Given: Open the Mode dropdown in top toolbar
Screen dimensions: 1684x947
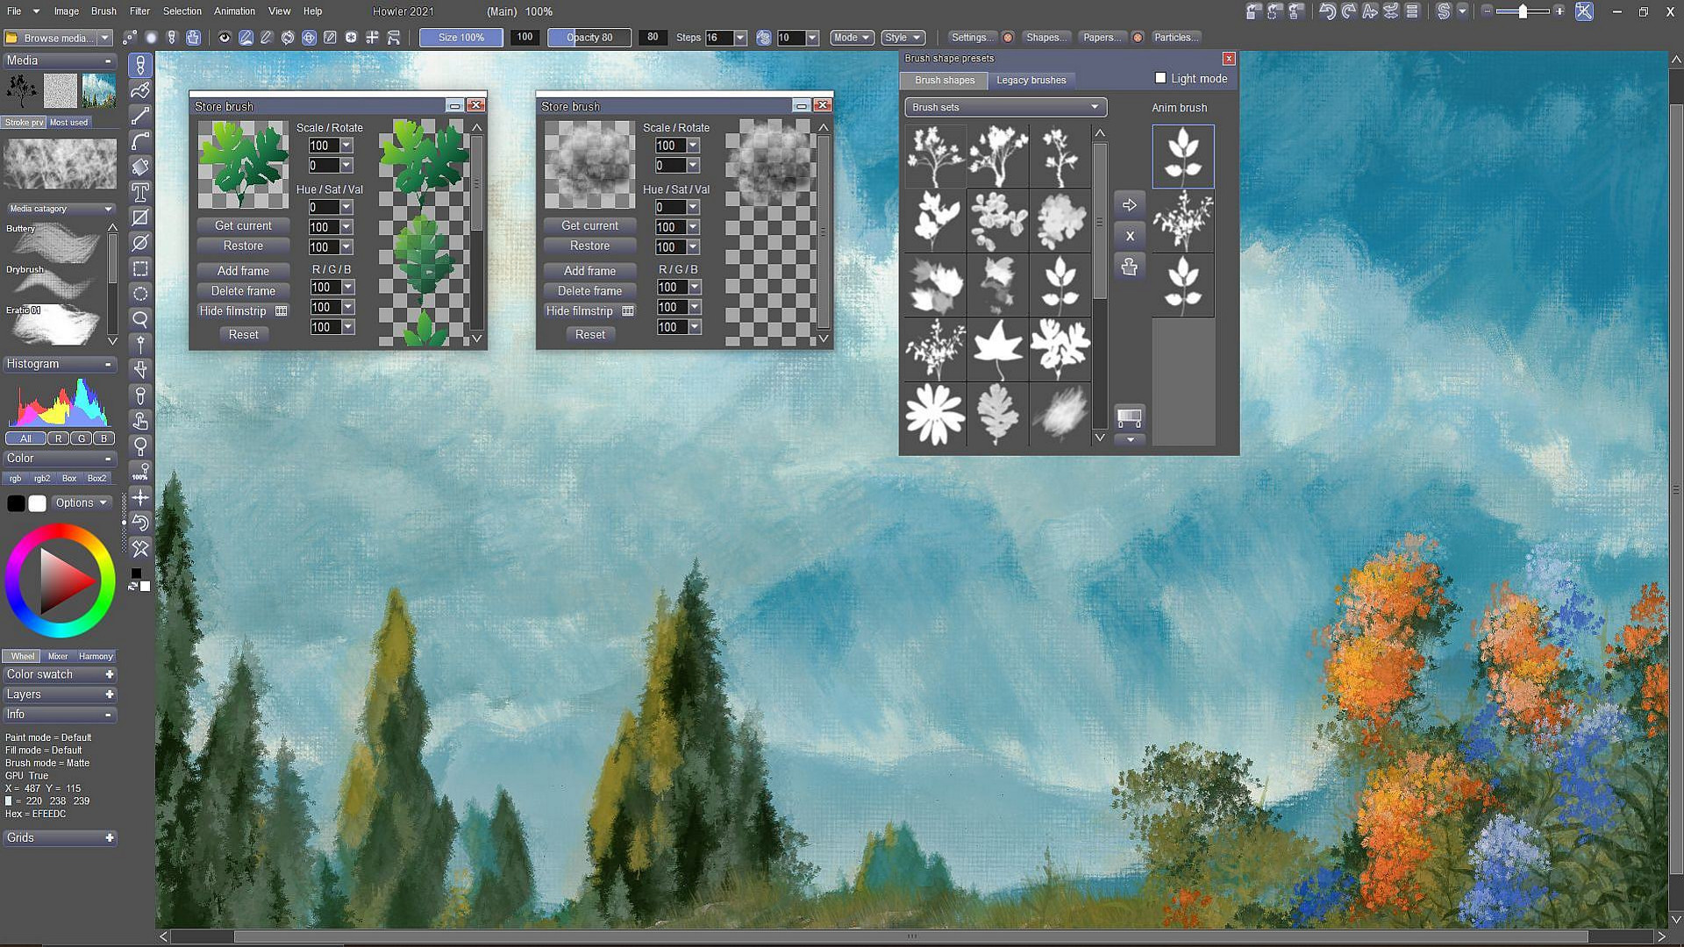Looking at the screenshot, I should [850, 38].
